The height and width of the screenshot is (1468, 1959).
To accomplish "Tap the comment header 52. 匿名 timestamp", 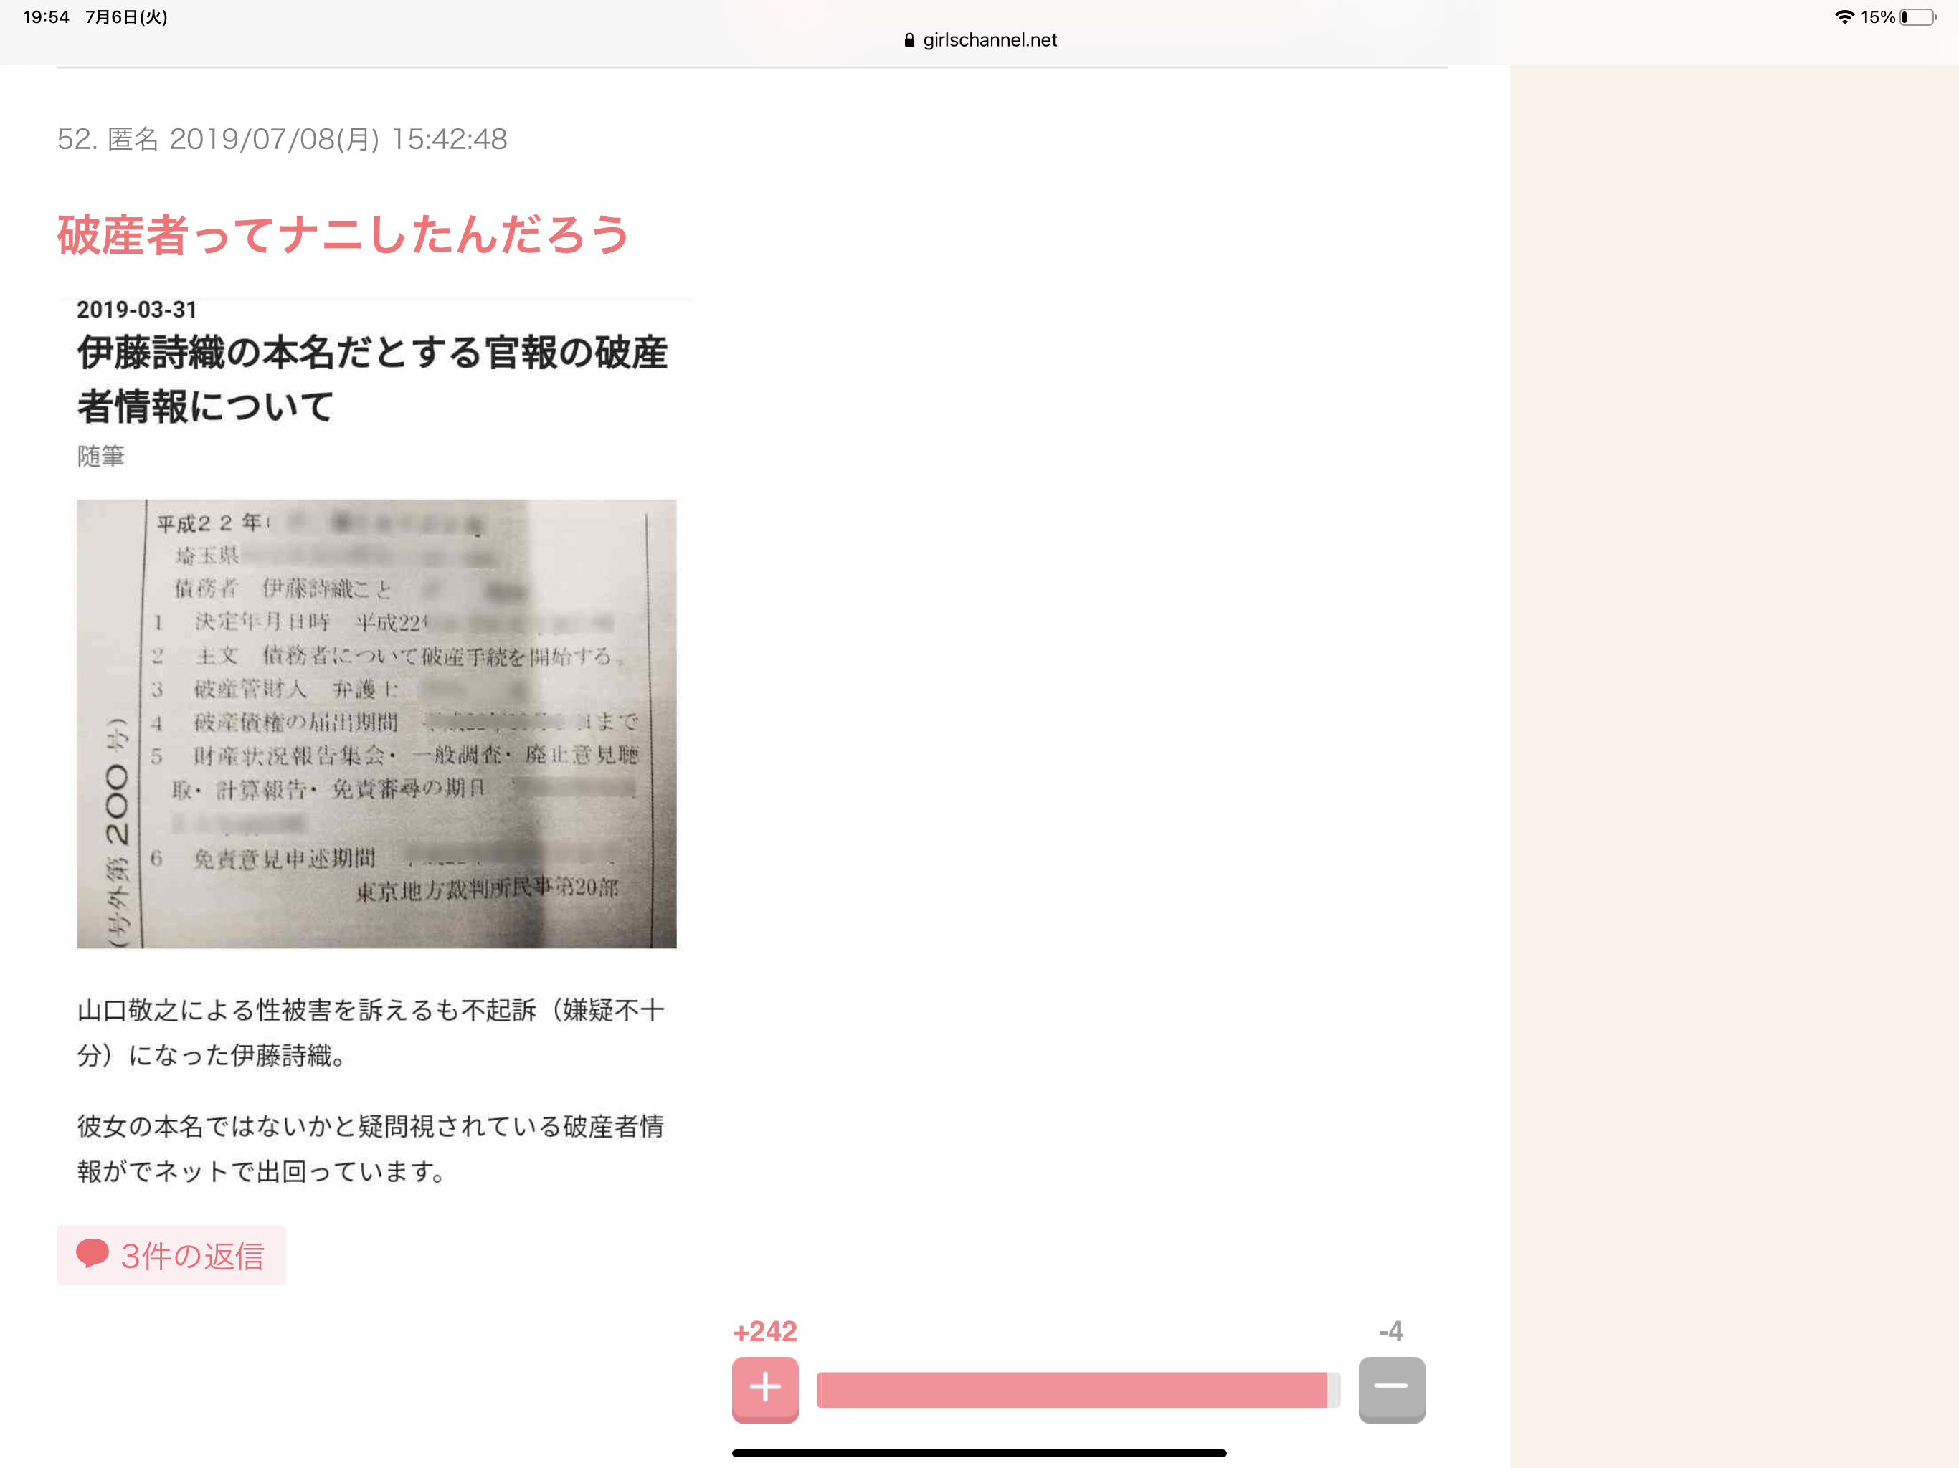I will (x=282, y=139).
